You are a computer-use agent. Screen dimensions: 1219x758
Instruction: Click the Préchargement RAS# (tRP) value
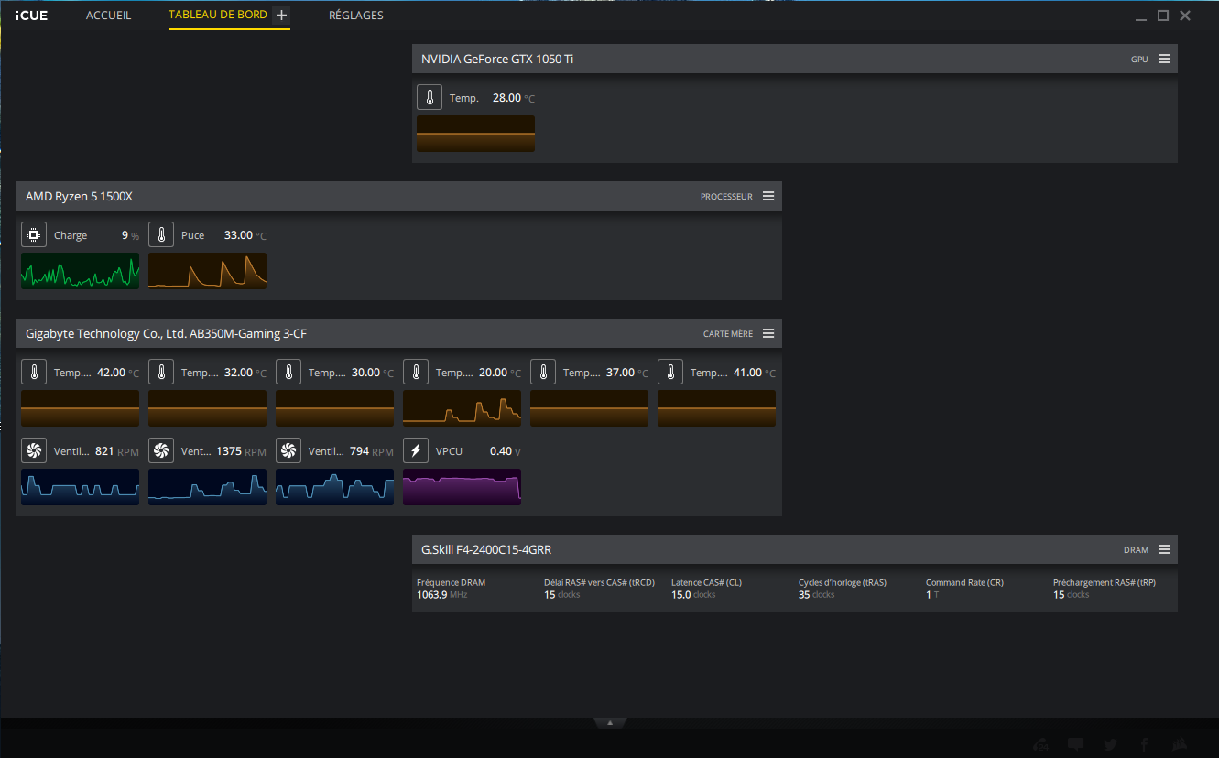point(1071,595)
